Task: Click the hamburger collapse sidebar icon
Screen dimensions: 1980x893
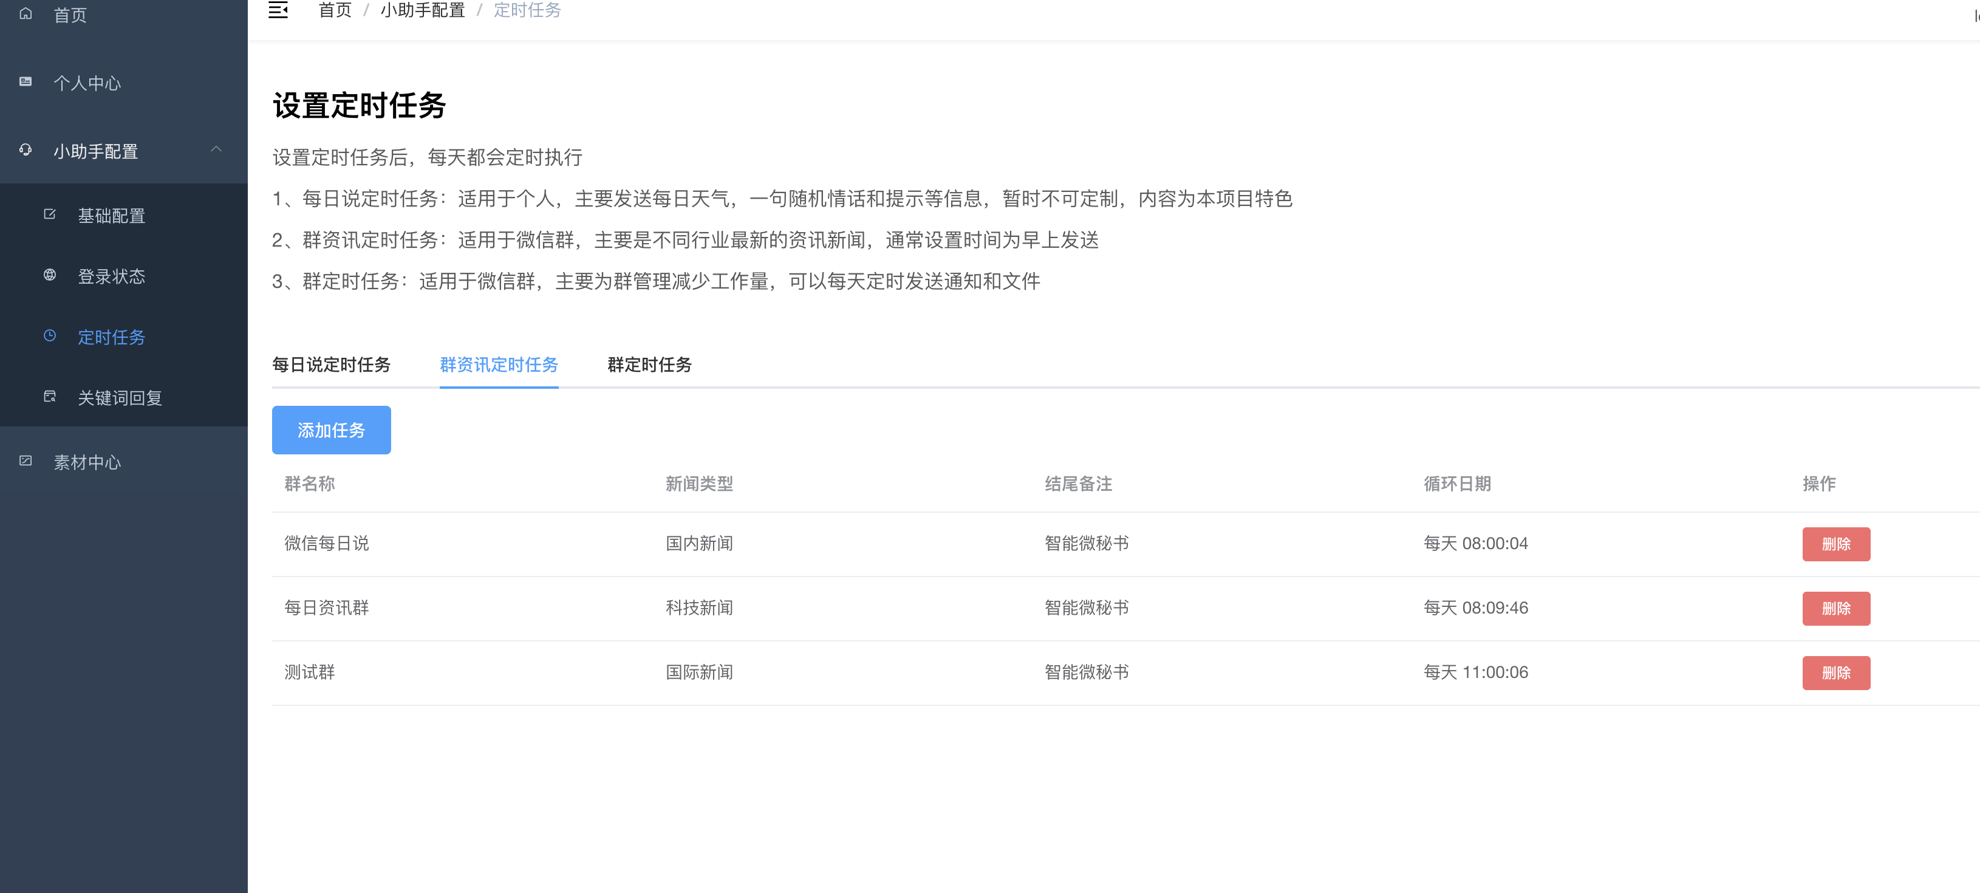Action: (x=278, y=10)
